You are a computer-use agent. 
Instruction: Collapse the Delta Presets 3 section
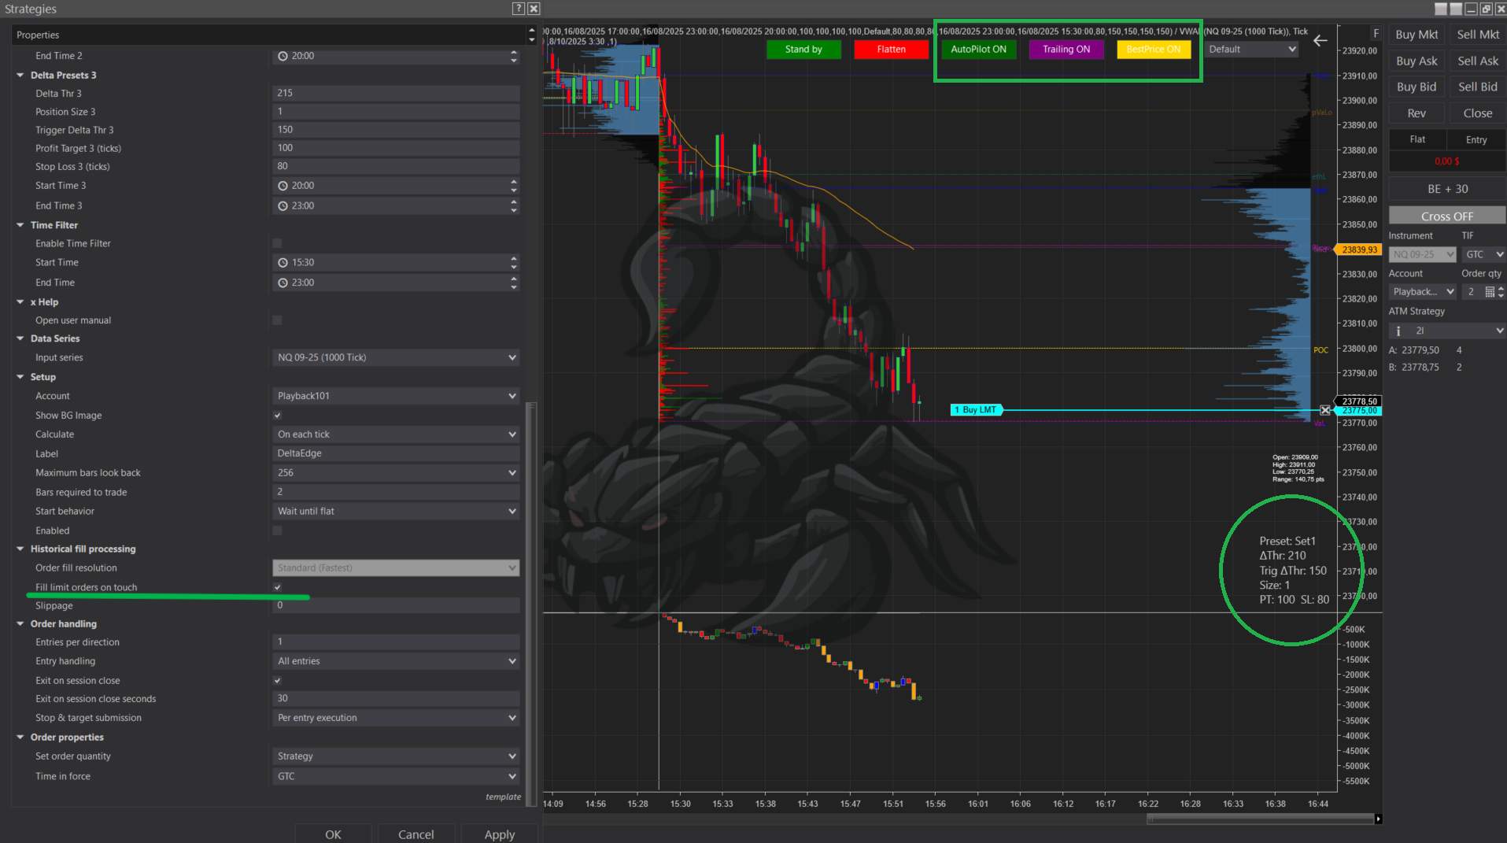[x=20, y=76]
